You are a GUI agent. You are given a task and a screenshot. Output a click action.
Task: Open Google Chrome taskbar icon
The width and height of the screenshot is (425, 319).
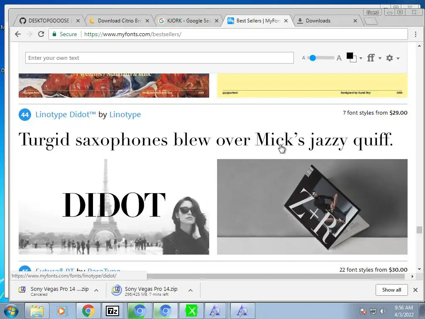[x=88, y=311]
